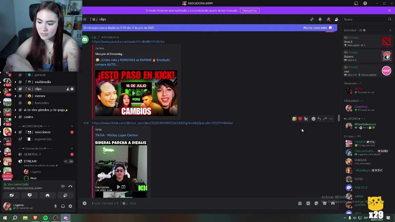The image size is (395, 222).
Task: Dismiss the streamer mode purple banner
Action: coord(389,10)
